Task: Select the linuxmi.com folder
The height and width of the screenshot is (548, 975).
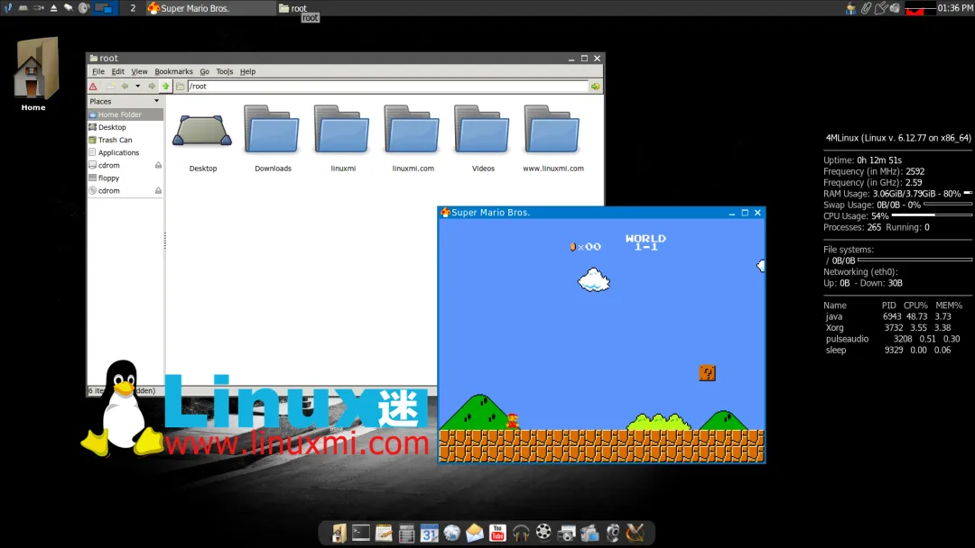Action: click(413, 140)
